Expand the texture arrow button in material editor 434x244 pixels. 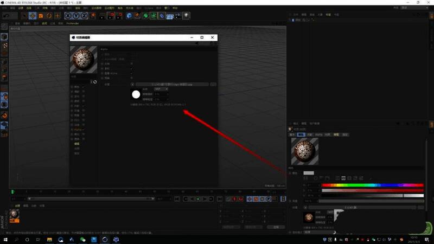[x=132, y=84]
